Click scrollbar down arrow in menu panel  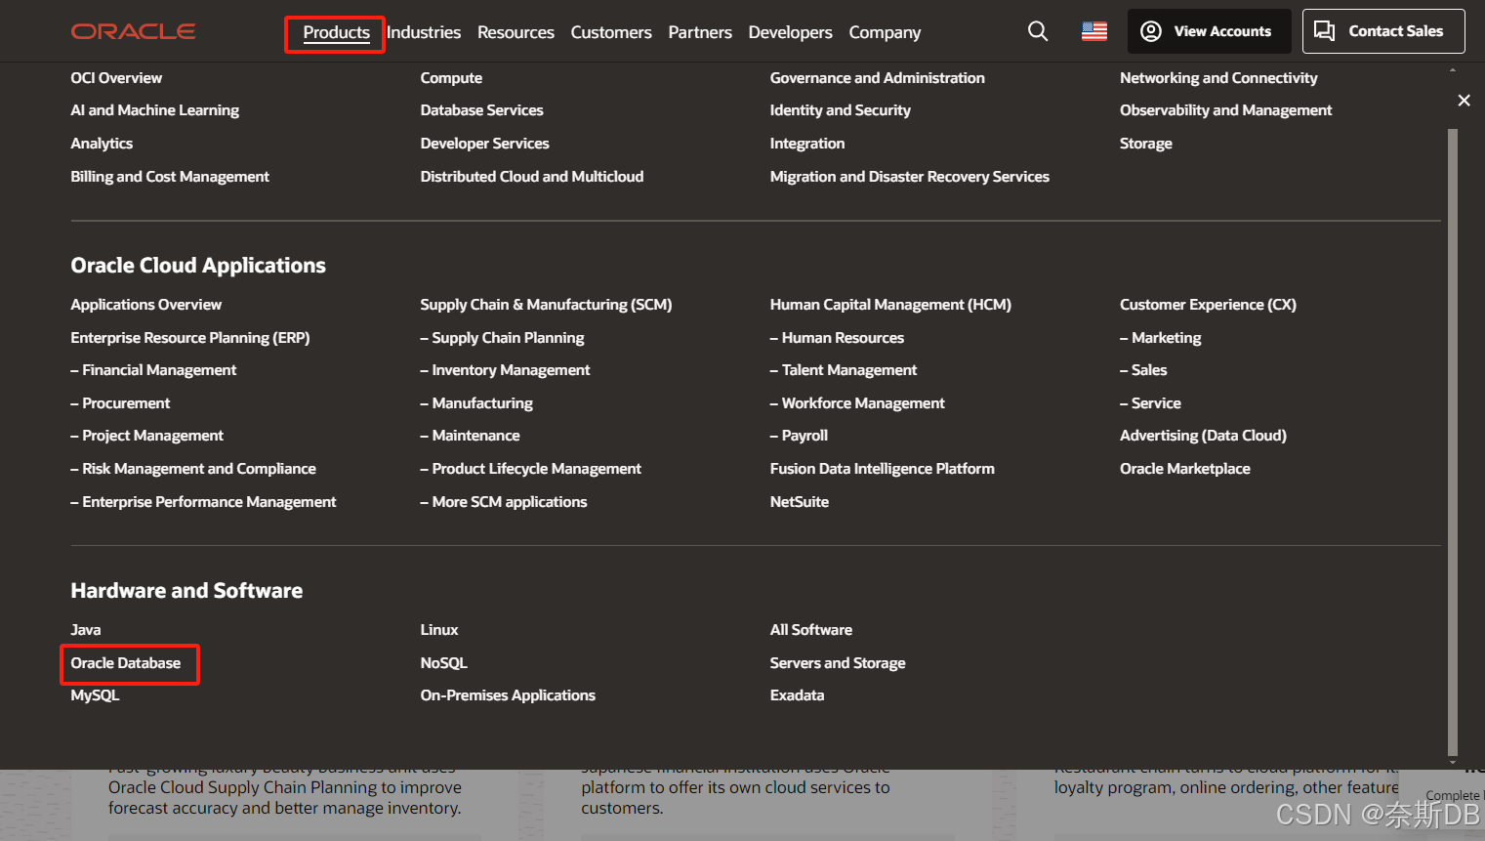[1453, 762]
